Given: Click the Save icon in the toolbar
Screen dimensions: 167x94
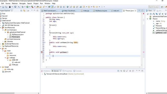Looking at the screenshot, I should [x=3, y=7].
